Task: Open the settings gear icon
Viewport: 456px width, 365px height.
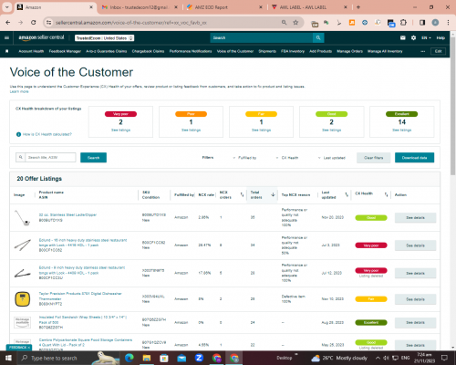Action: click(413, 37)
